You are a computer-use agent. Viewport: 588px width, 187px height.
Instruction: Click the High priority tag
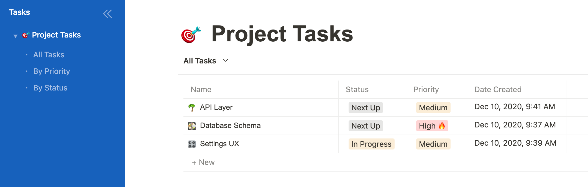point(432,126)
